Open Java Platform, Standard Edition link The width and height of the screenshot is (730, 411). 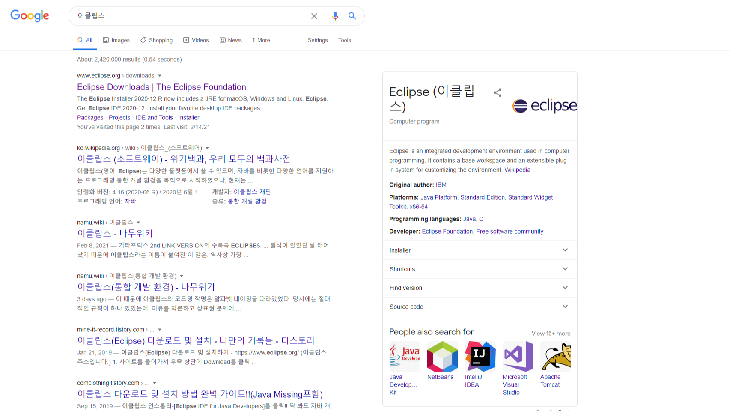[x=462, y=197]
